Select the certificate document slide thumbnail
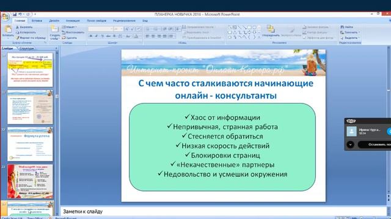The height and width of the screenshot is (219, 391). [30, 107]
